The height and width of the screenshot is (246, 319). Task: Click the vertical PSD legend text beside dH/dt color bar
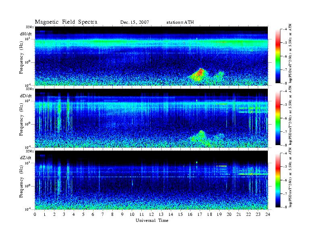pos(290,54)
